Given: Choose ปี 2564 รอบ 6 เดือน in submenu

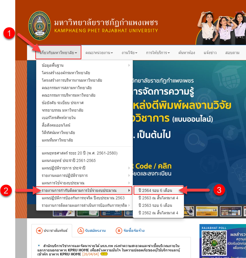Looking at the screenshot, I should [x=158, y=190].
